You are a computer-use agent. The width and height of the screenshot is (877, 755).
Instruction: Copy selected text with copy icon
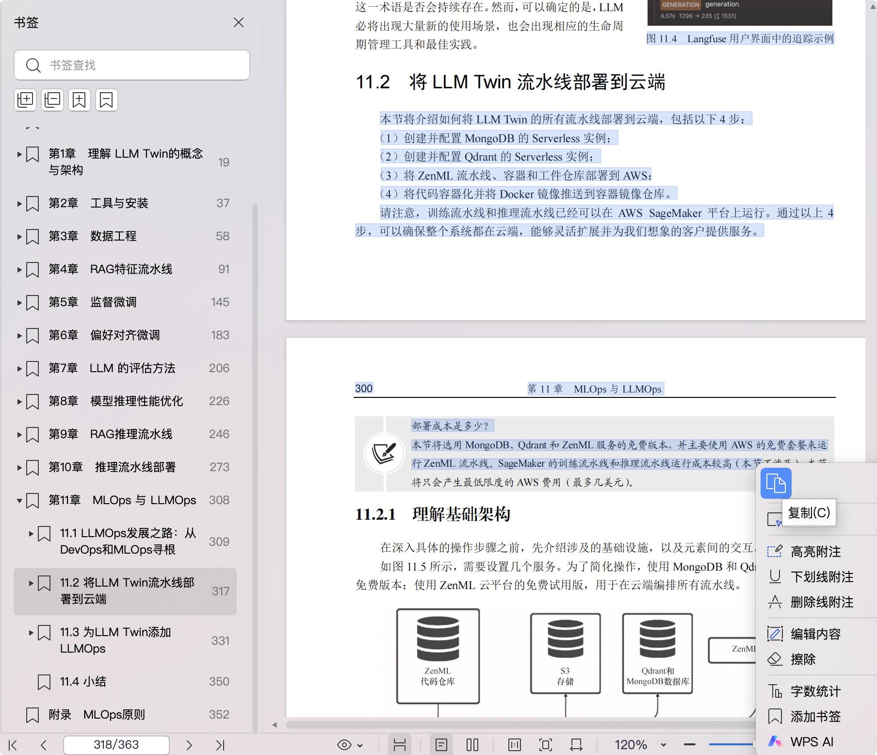click(x=776, y=483)
